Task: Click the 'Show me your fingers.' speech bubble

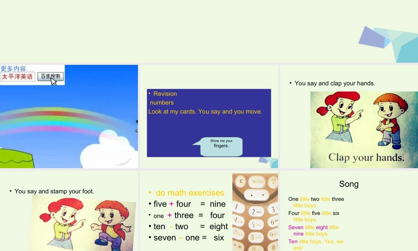Action: tap(221, 146)
